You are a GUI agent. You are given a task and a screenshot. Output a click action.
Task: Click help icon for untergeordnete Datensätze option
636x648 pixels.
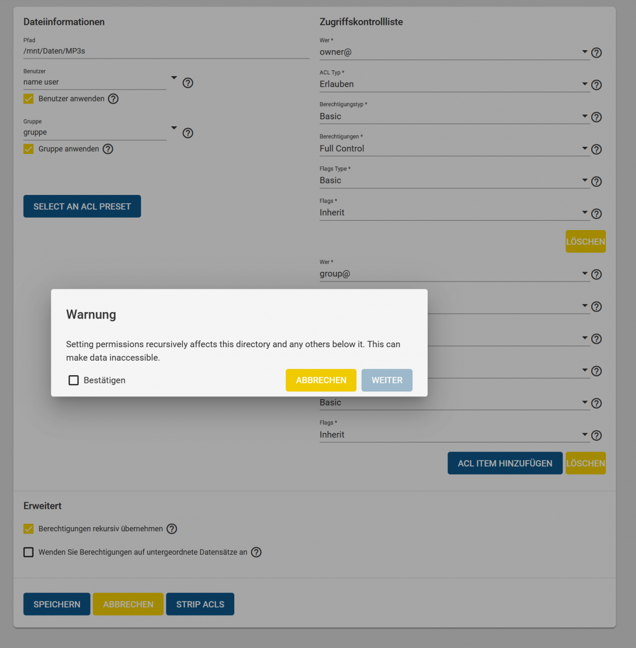256,552
